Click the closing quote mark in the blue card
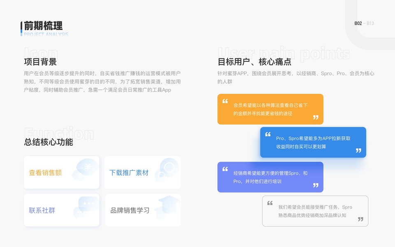The height and width of the screenshot is (247, 395). click(358, 151)
